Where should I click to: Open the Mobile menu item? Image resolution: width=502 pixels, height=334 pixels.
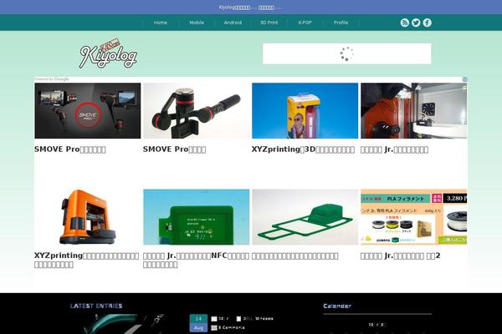197,23
